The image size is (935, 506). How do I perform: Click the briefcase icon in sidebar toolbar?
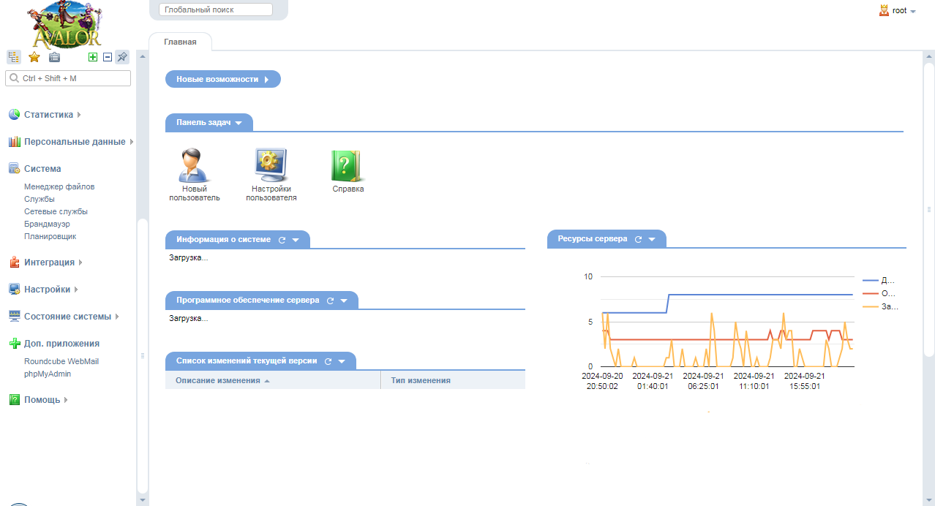[54, 57]
